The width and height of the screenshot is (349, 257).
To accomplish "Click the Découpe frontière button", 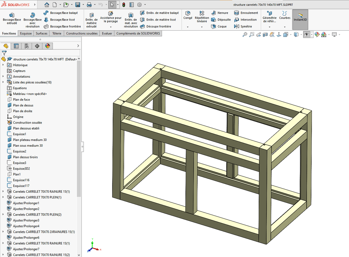I will point(156,27).
